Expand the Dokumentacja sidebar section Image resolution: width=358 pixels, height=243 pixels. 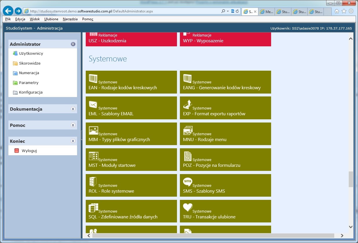click(73, 109)
